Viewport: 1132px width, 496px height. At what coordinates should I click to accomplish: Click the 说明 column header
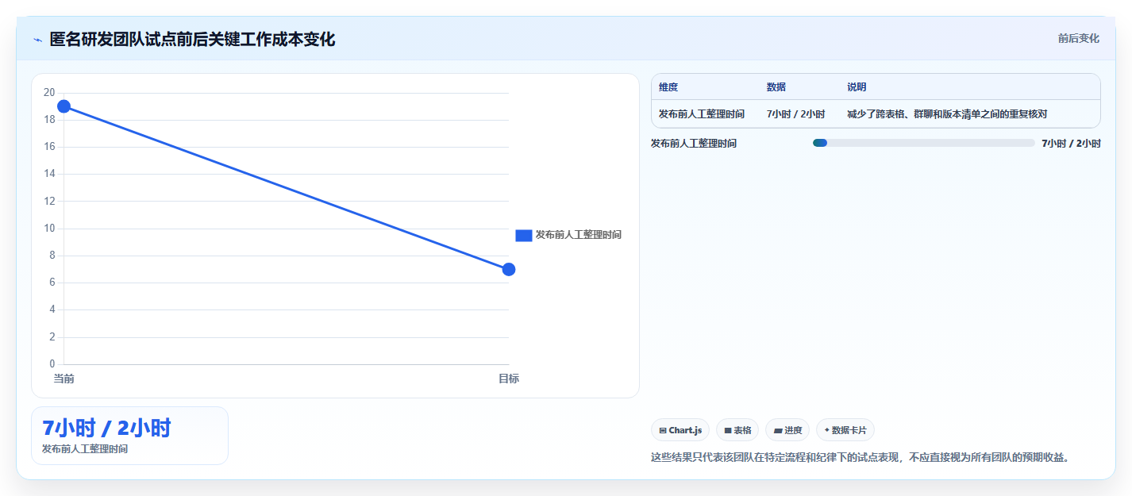click(857, 87)
